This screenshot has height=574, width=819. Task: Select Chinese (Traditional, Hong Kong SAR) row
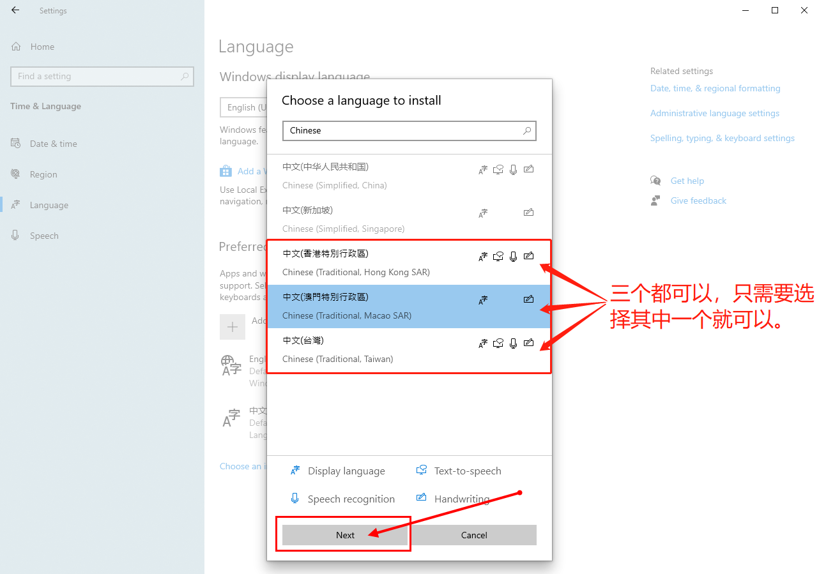(409, 263)
